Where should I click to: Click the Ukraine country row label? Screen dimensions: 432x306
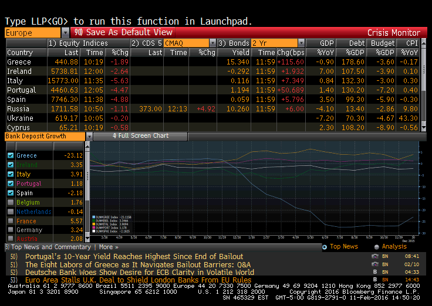(20, 118)
